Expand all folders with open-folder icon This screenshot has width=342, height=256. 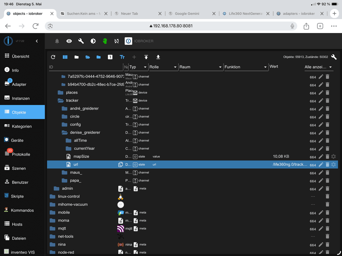[x=87, y=57]
